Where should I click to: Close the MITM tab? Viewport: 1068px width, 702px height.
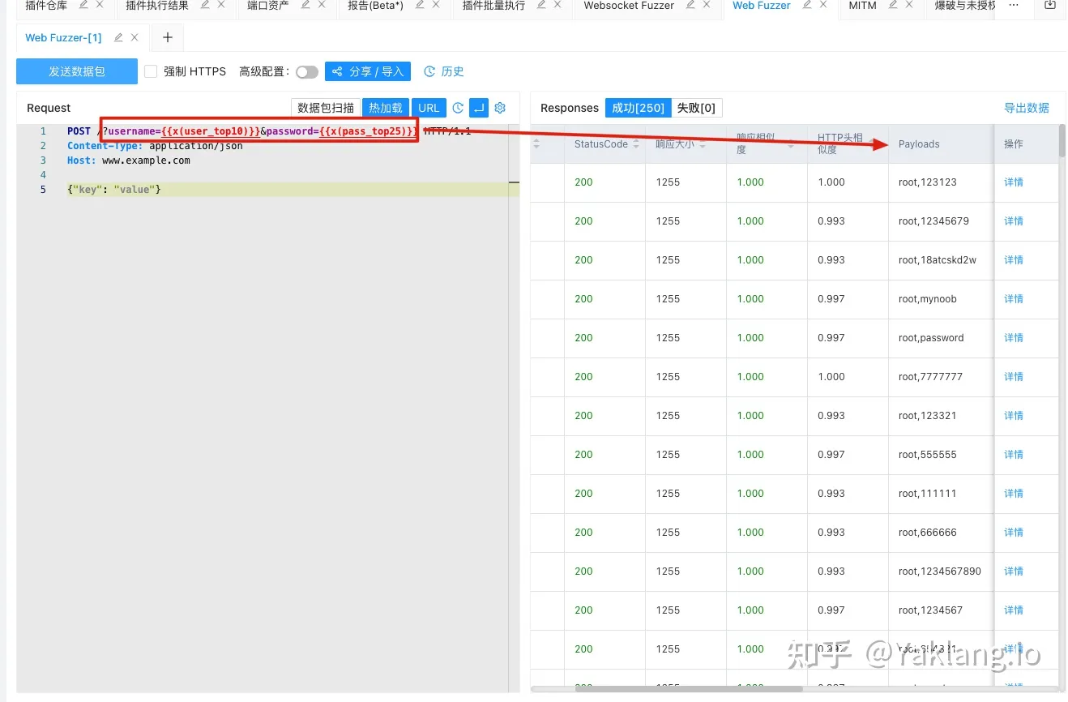coord(909,5)
